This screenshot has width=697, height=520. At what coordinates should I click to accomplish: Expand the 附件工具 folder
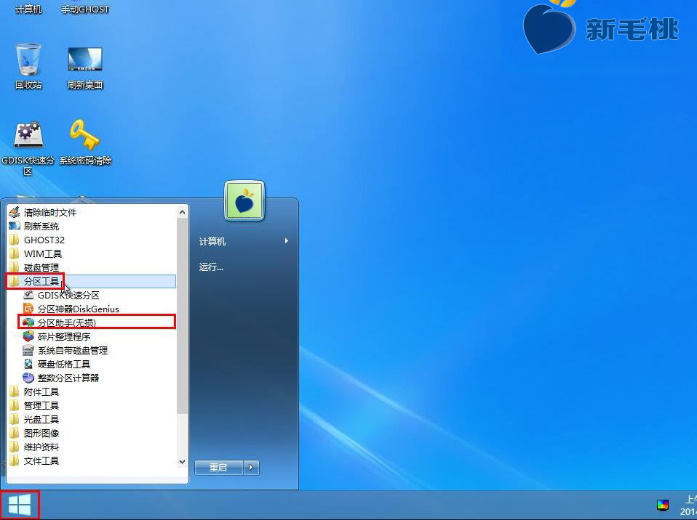click(92, 391)
